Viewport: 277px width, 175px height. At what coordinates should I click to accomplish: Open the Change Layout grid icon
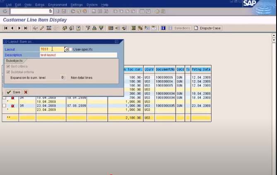(x=111, y=28)
